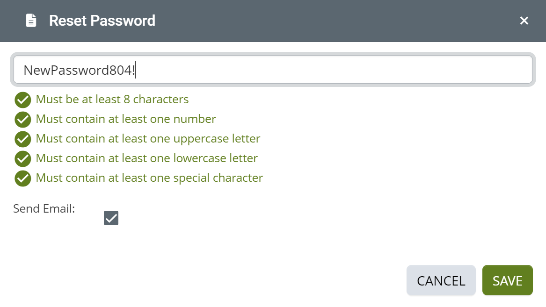The width and height of the screenshot is (546, 307).
Task: Click on the NewPassword804! text in the field
Action: (79, 70)
